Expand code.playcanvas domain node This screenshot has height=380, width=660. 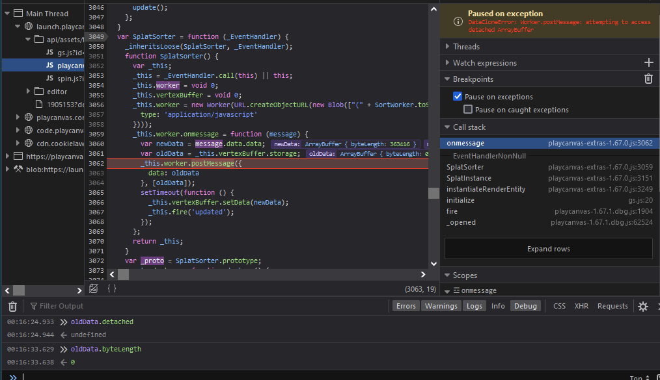[18, 130]
